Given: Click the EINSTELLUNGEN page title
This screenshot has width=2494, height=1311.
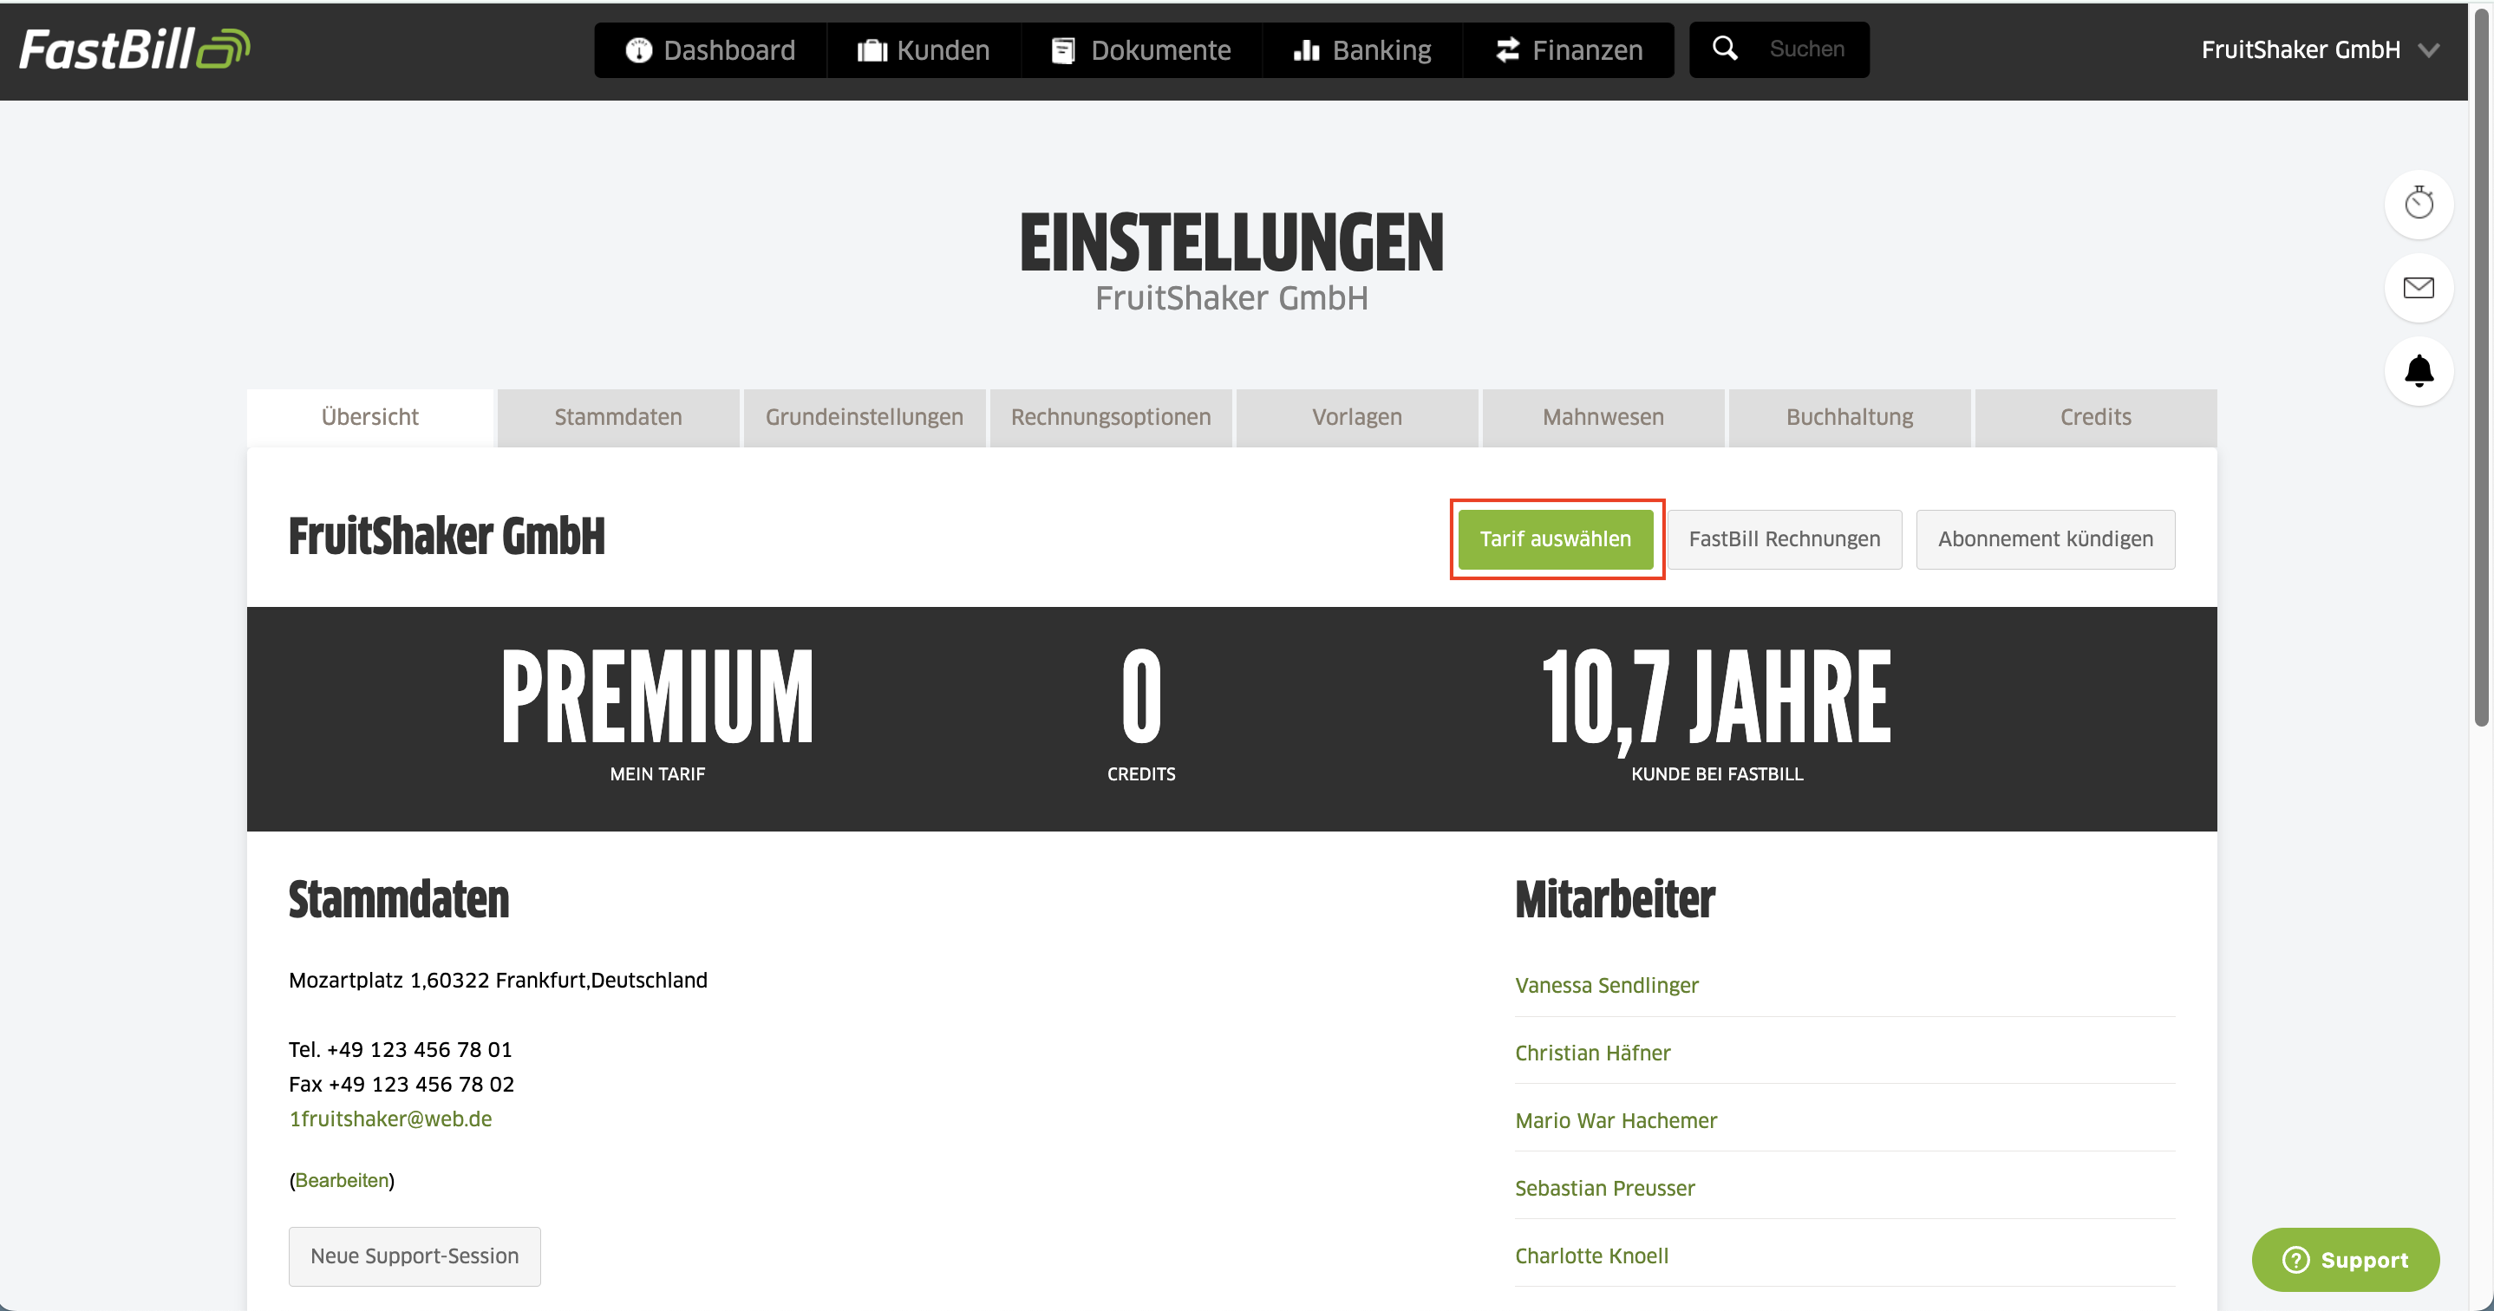Looking at the screenshot, I should coord(1231,242).
